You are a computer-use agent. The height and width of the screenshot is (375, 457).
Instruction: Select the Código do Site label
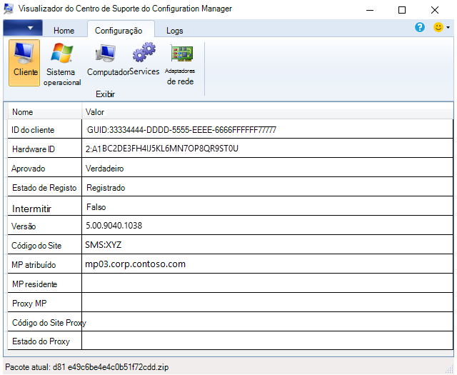[36, 246]
